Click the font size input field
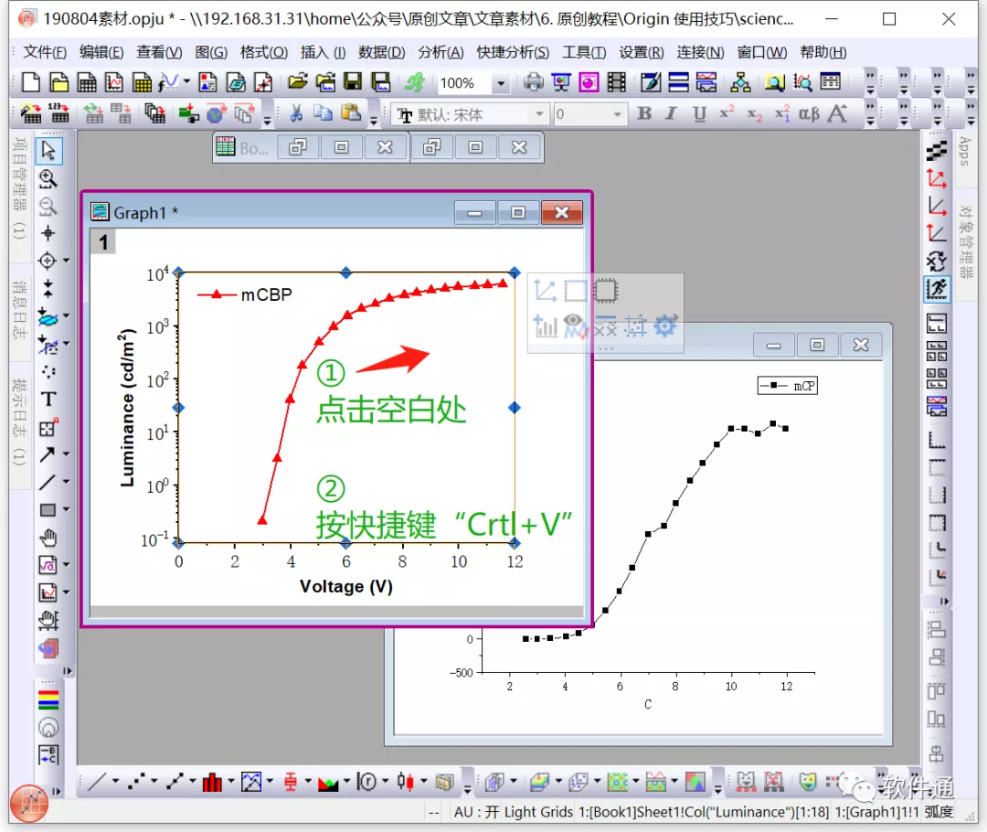This screenshot has height=832, width=987. (581, 114)
